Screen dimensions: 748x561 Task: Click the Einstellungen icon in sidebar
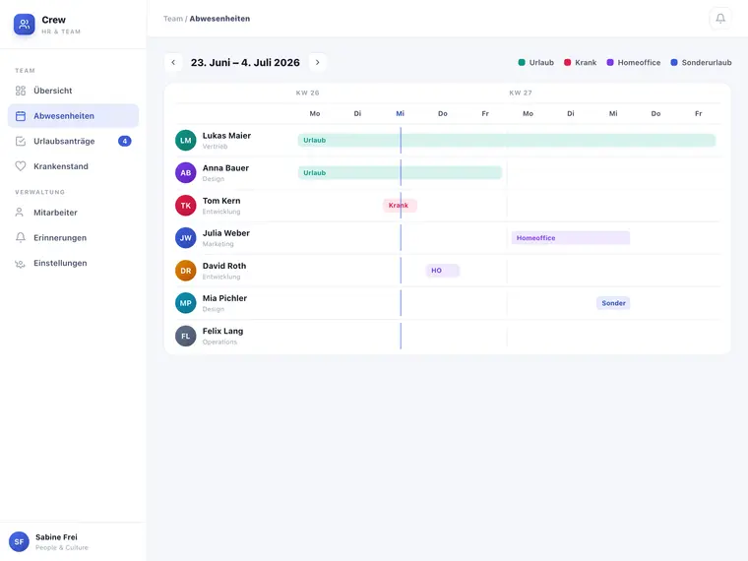tap(20, 264)
